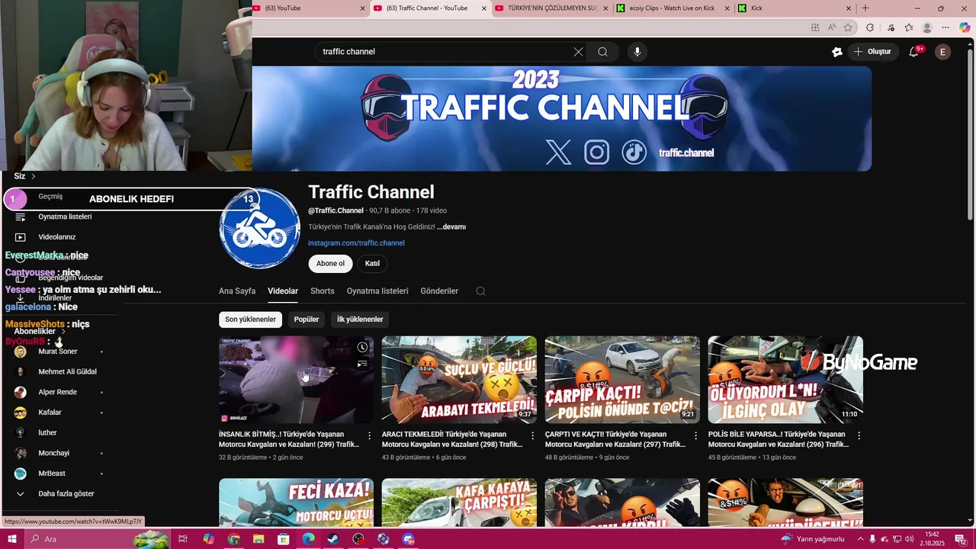
Task: Click the Watch later clock on the first video
Action: (x=363, y=347)
